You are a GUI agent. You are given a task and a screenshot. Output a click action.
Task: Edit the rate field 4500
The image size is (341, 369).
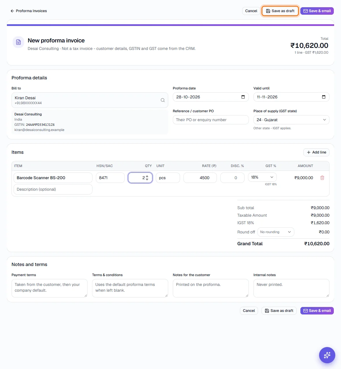coord(200,178)
